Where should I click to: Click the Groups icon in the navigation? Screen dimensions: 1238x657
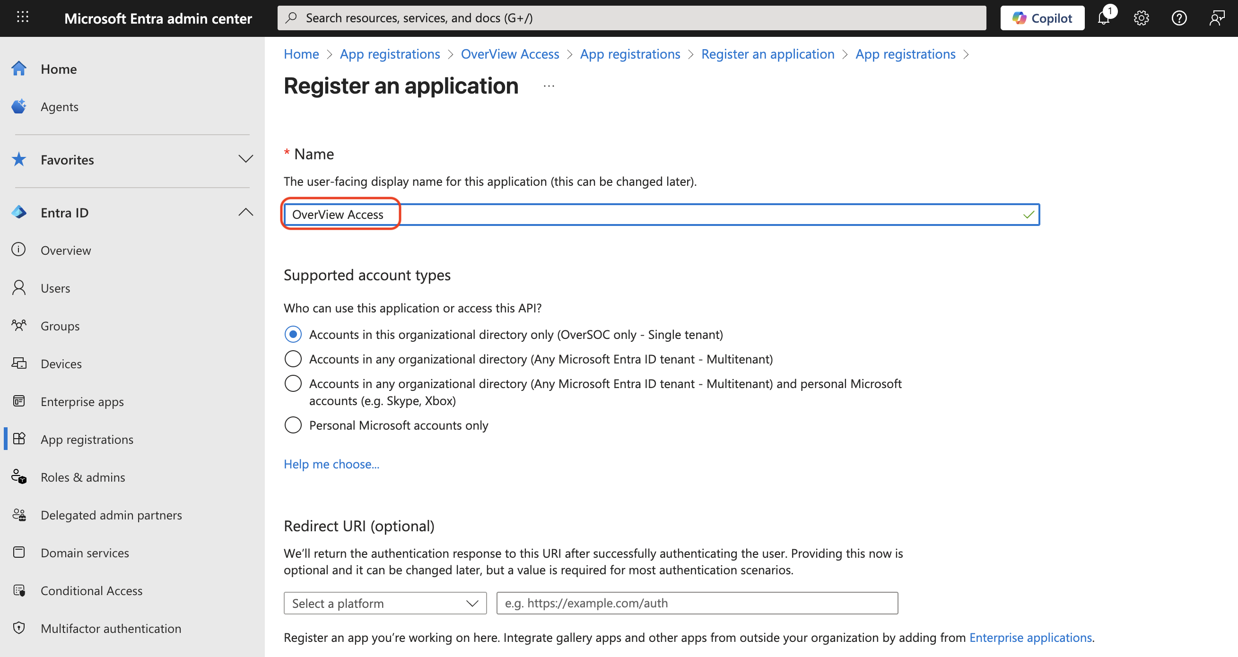(x=19, y=325)
